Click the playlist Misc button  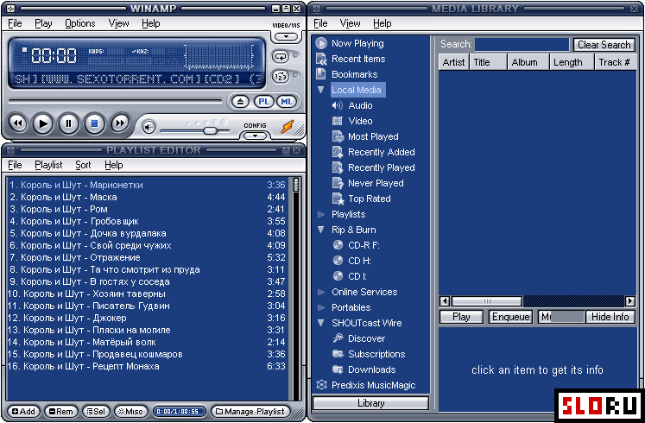[130, 412]
